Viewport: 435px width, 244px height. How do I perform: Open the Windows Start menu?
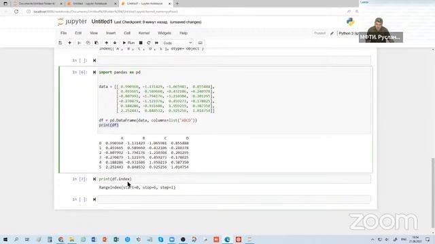[5, 239]
